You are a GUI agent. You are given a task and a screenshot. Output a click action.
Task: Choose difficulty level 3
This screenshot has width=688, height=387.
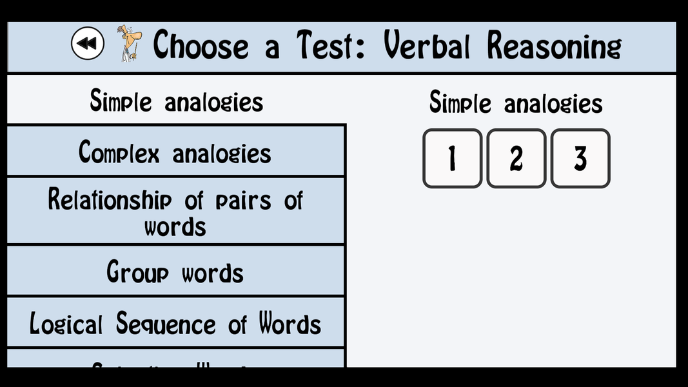580,159
